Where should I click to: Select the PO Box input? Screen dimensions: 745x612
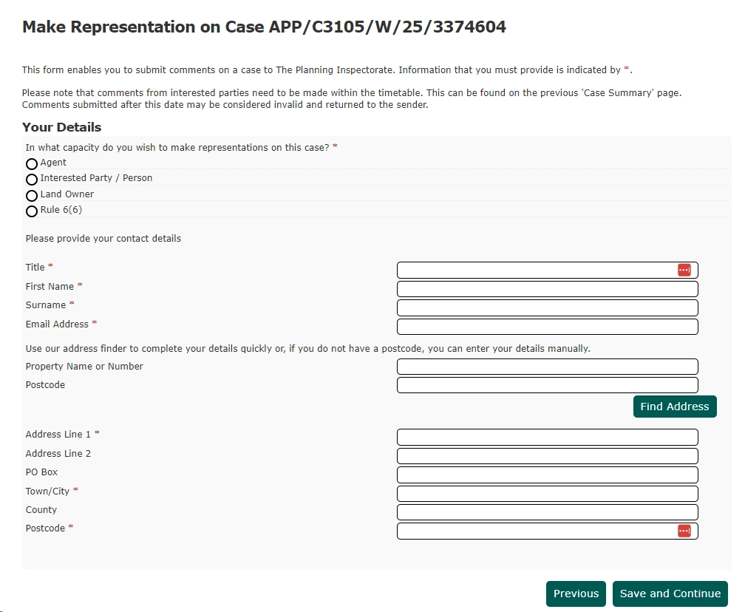[547, 475]
